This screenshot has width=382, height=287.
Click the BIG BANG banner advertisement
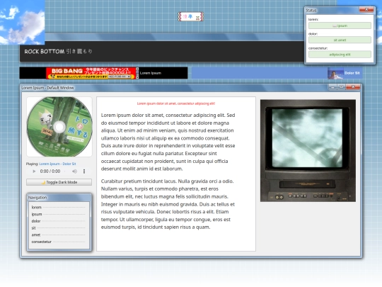click(93, 73)
